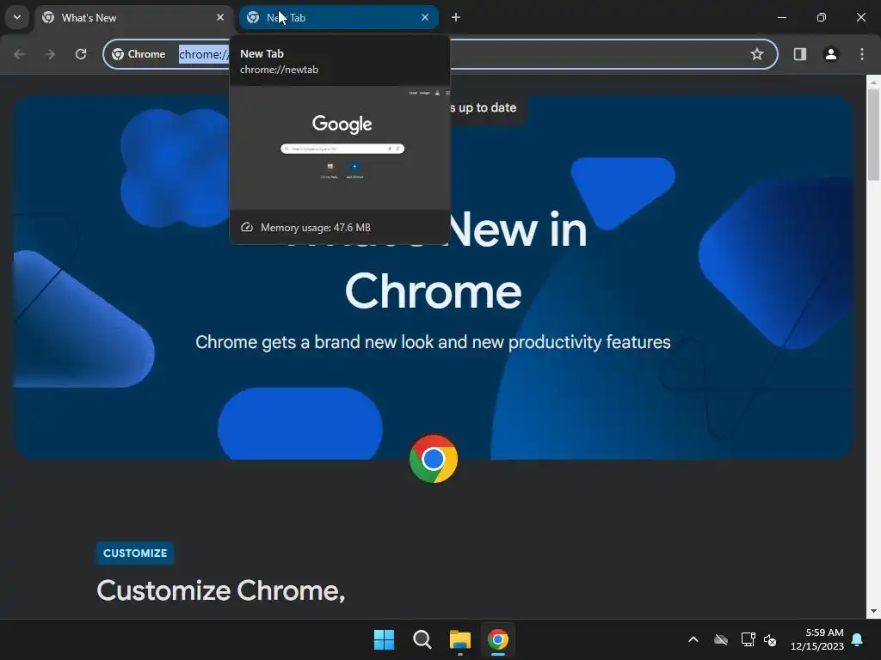Viewport: 881px width, 660px height.
Task: Go back to previous page
Action: point(19,54)
